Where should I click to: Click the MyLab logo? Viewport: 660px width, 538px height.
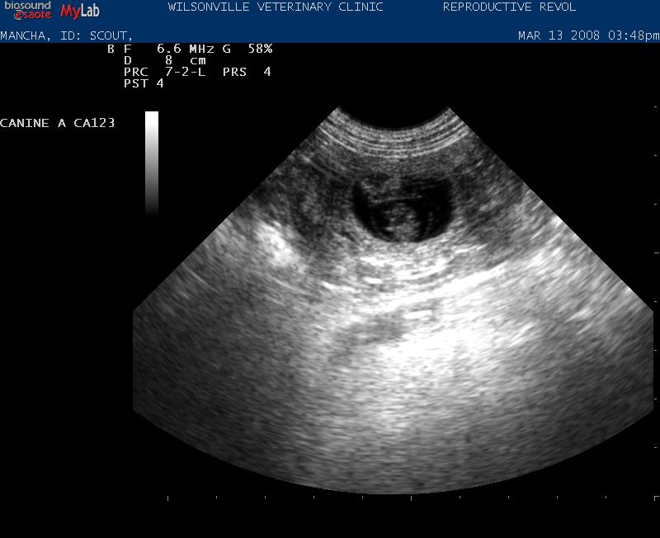pos(80,11)
